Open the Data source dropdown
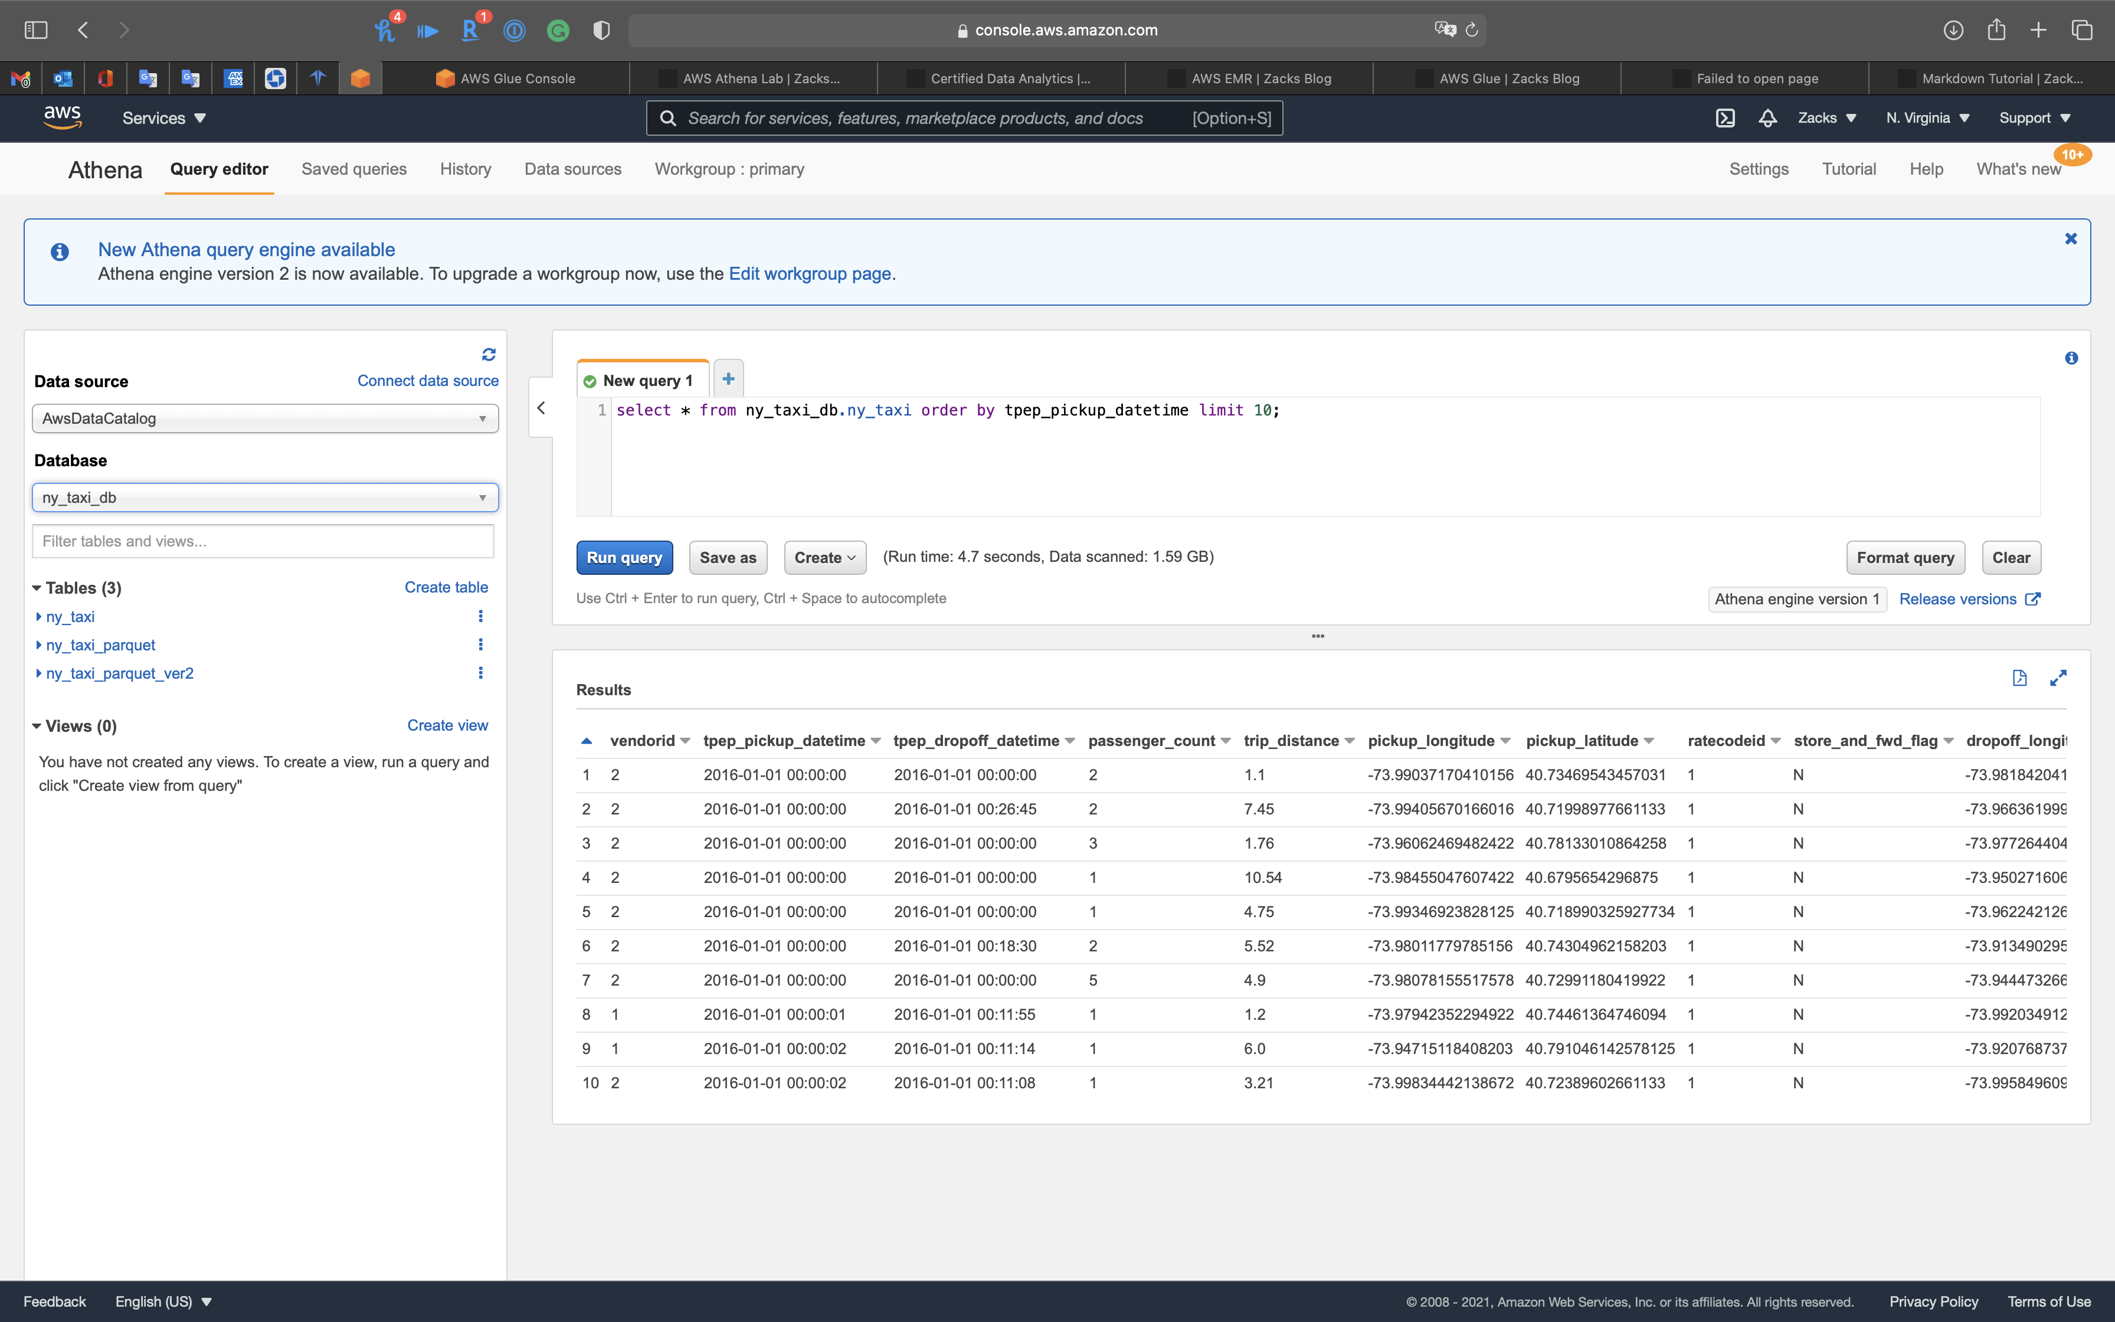2115x1322 pixels. [x=265, y=419]
